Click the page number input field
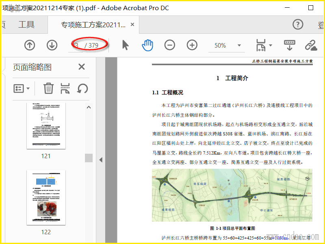The height and width of the screenshot is (244, 325). click(76, 45)
